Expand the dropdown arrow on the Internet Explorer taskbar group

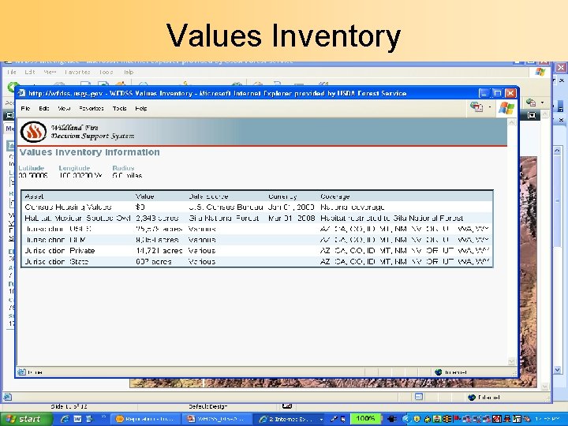[x=321, y=420]
